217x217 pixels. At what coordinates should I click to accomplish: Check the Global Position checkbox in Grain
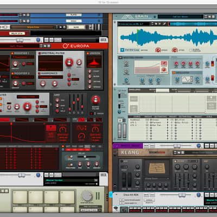[x=190, y=50]
